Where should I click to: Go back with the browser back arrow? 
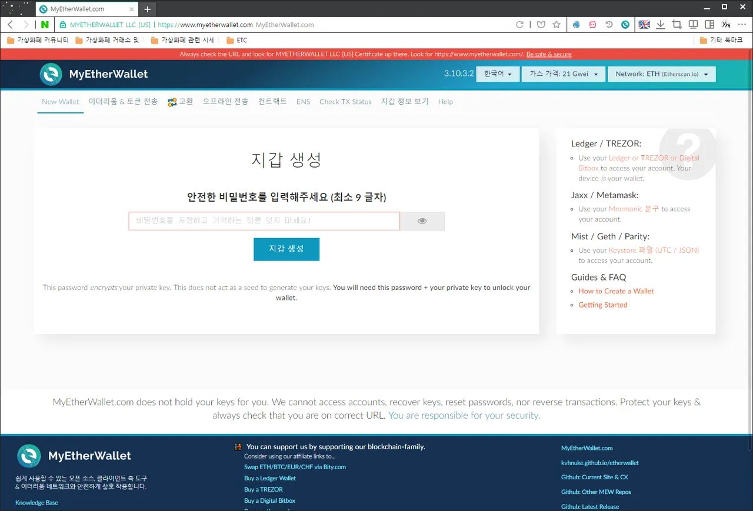coord(10,25)
